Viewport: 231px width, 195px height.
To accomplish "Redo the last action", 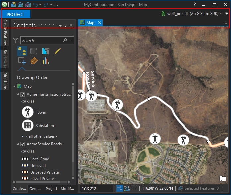I will point(46,5).
